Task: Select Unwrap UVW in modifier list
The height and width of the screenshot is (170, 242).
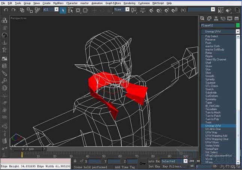Action: point(218,126)
